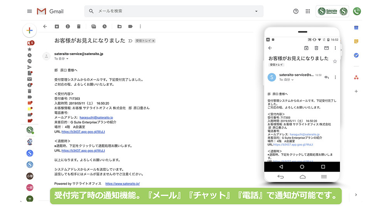Open inbox with 5 unread badge

click(30, 43)
